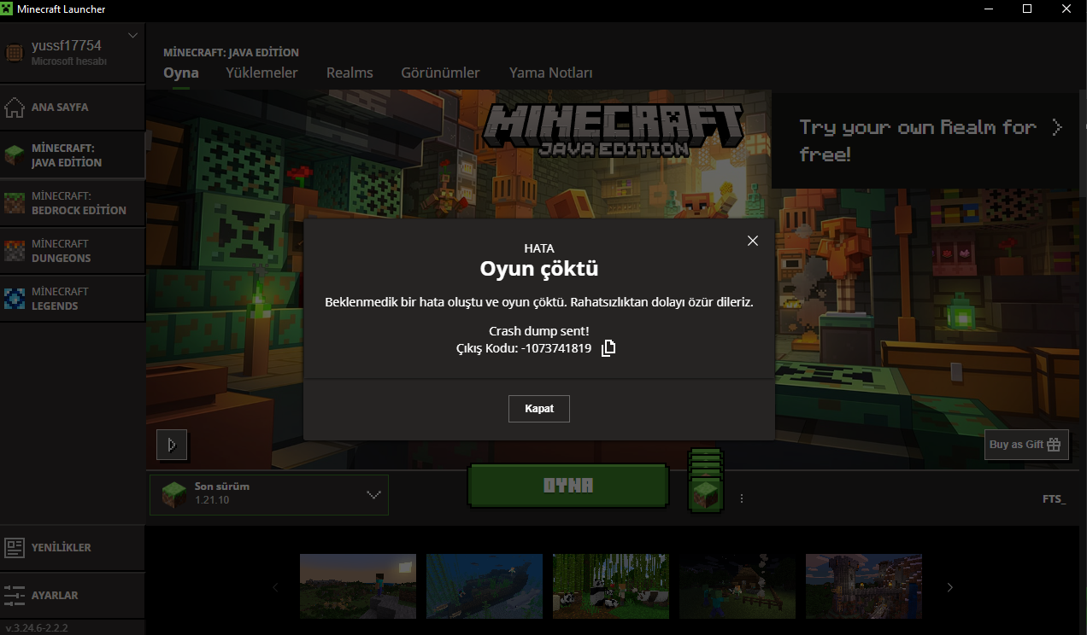Switch to the Yüklemeler tab
The image size is (1087, 635).
click(261, 73)
